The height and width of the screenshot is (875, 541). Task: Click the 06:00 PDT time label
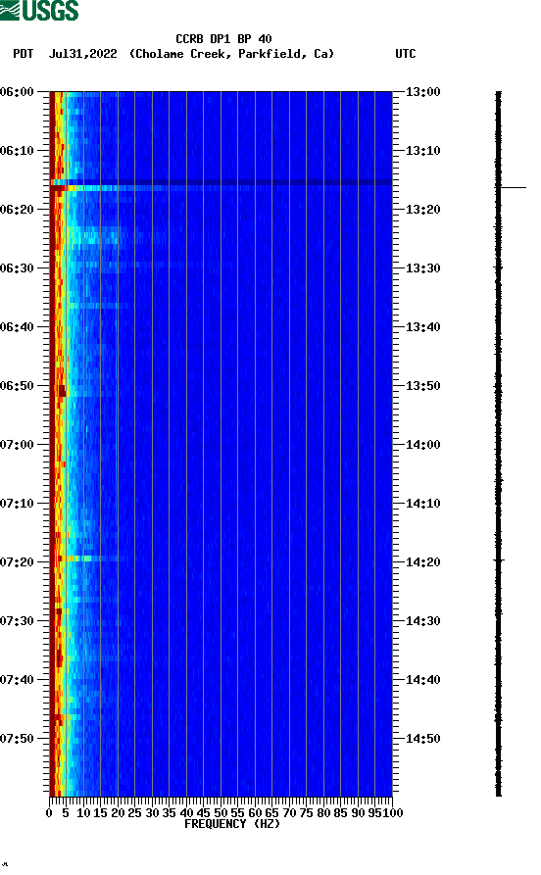click(18, 91)
